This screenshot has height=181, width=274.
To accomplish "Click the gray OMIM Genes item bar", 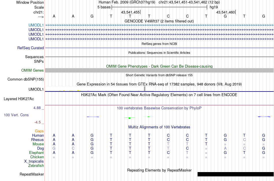I will pos(159,70).
